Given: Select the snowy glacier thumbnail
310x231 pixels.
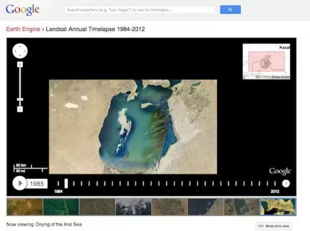Looking at the screenshot, I should 133,207.
